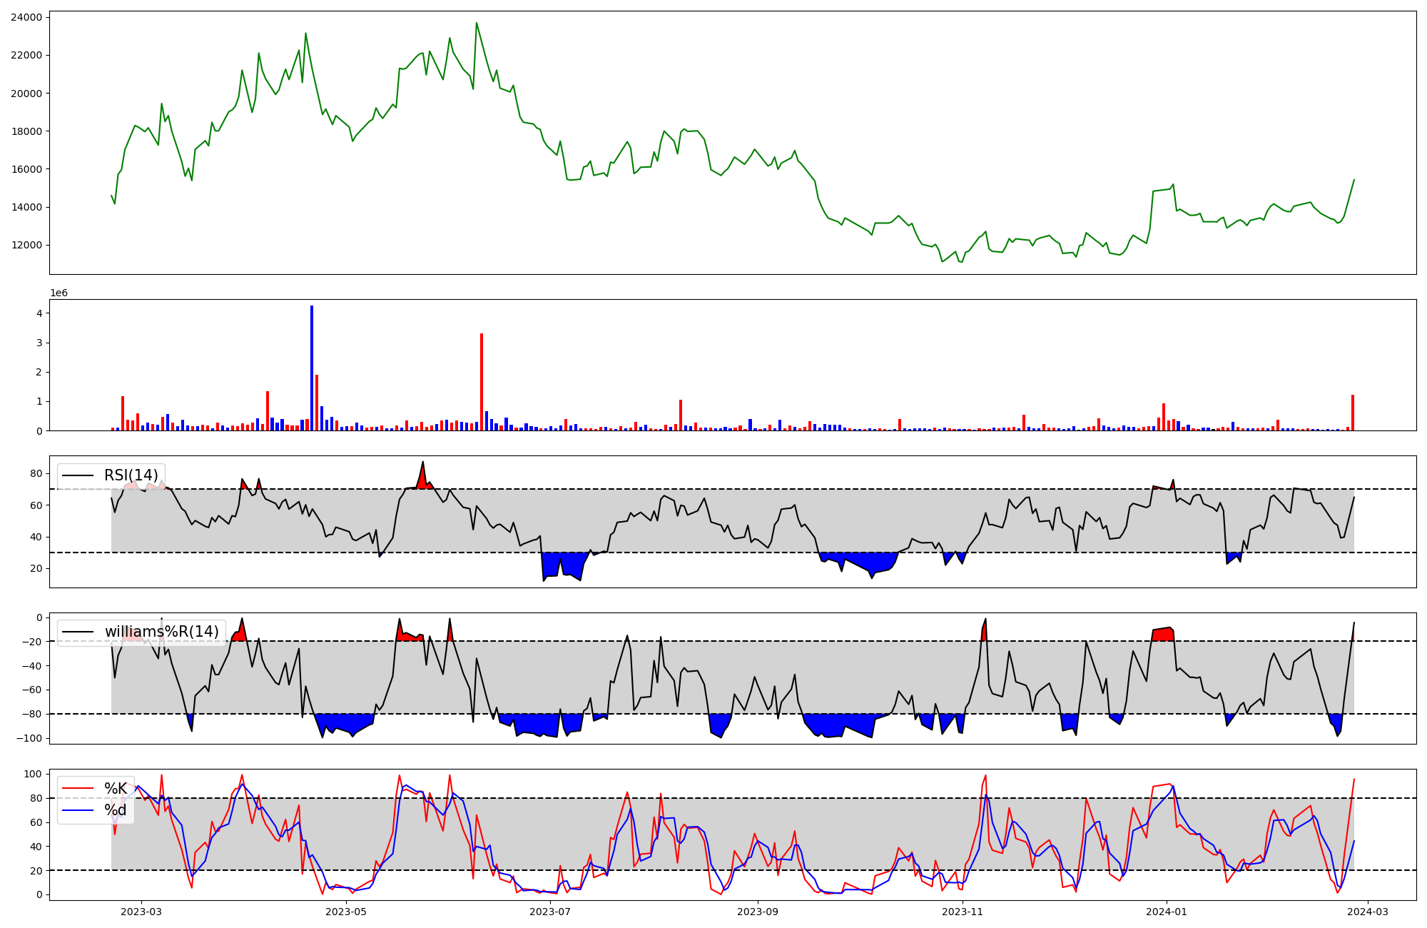The image size is (1427, 928).
Task: Click the williams%R(14) legend label
Action: 161,632
